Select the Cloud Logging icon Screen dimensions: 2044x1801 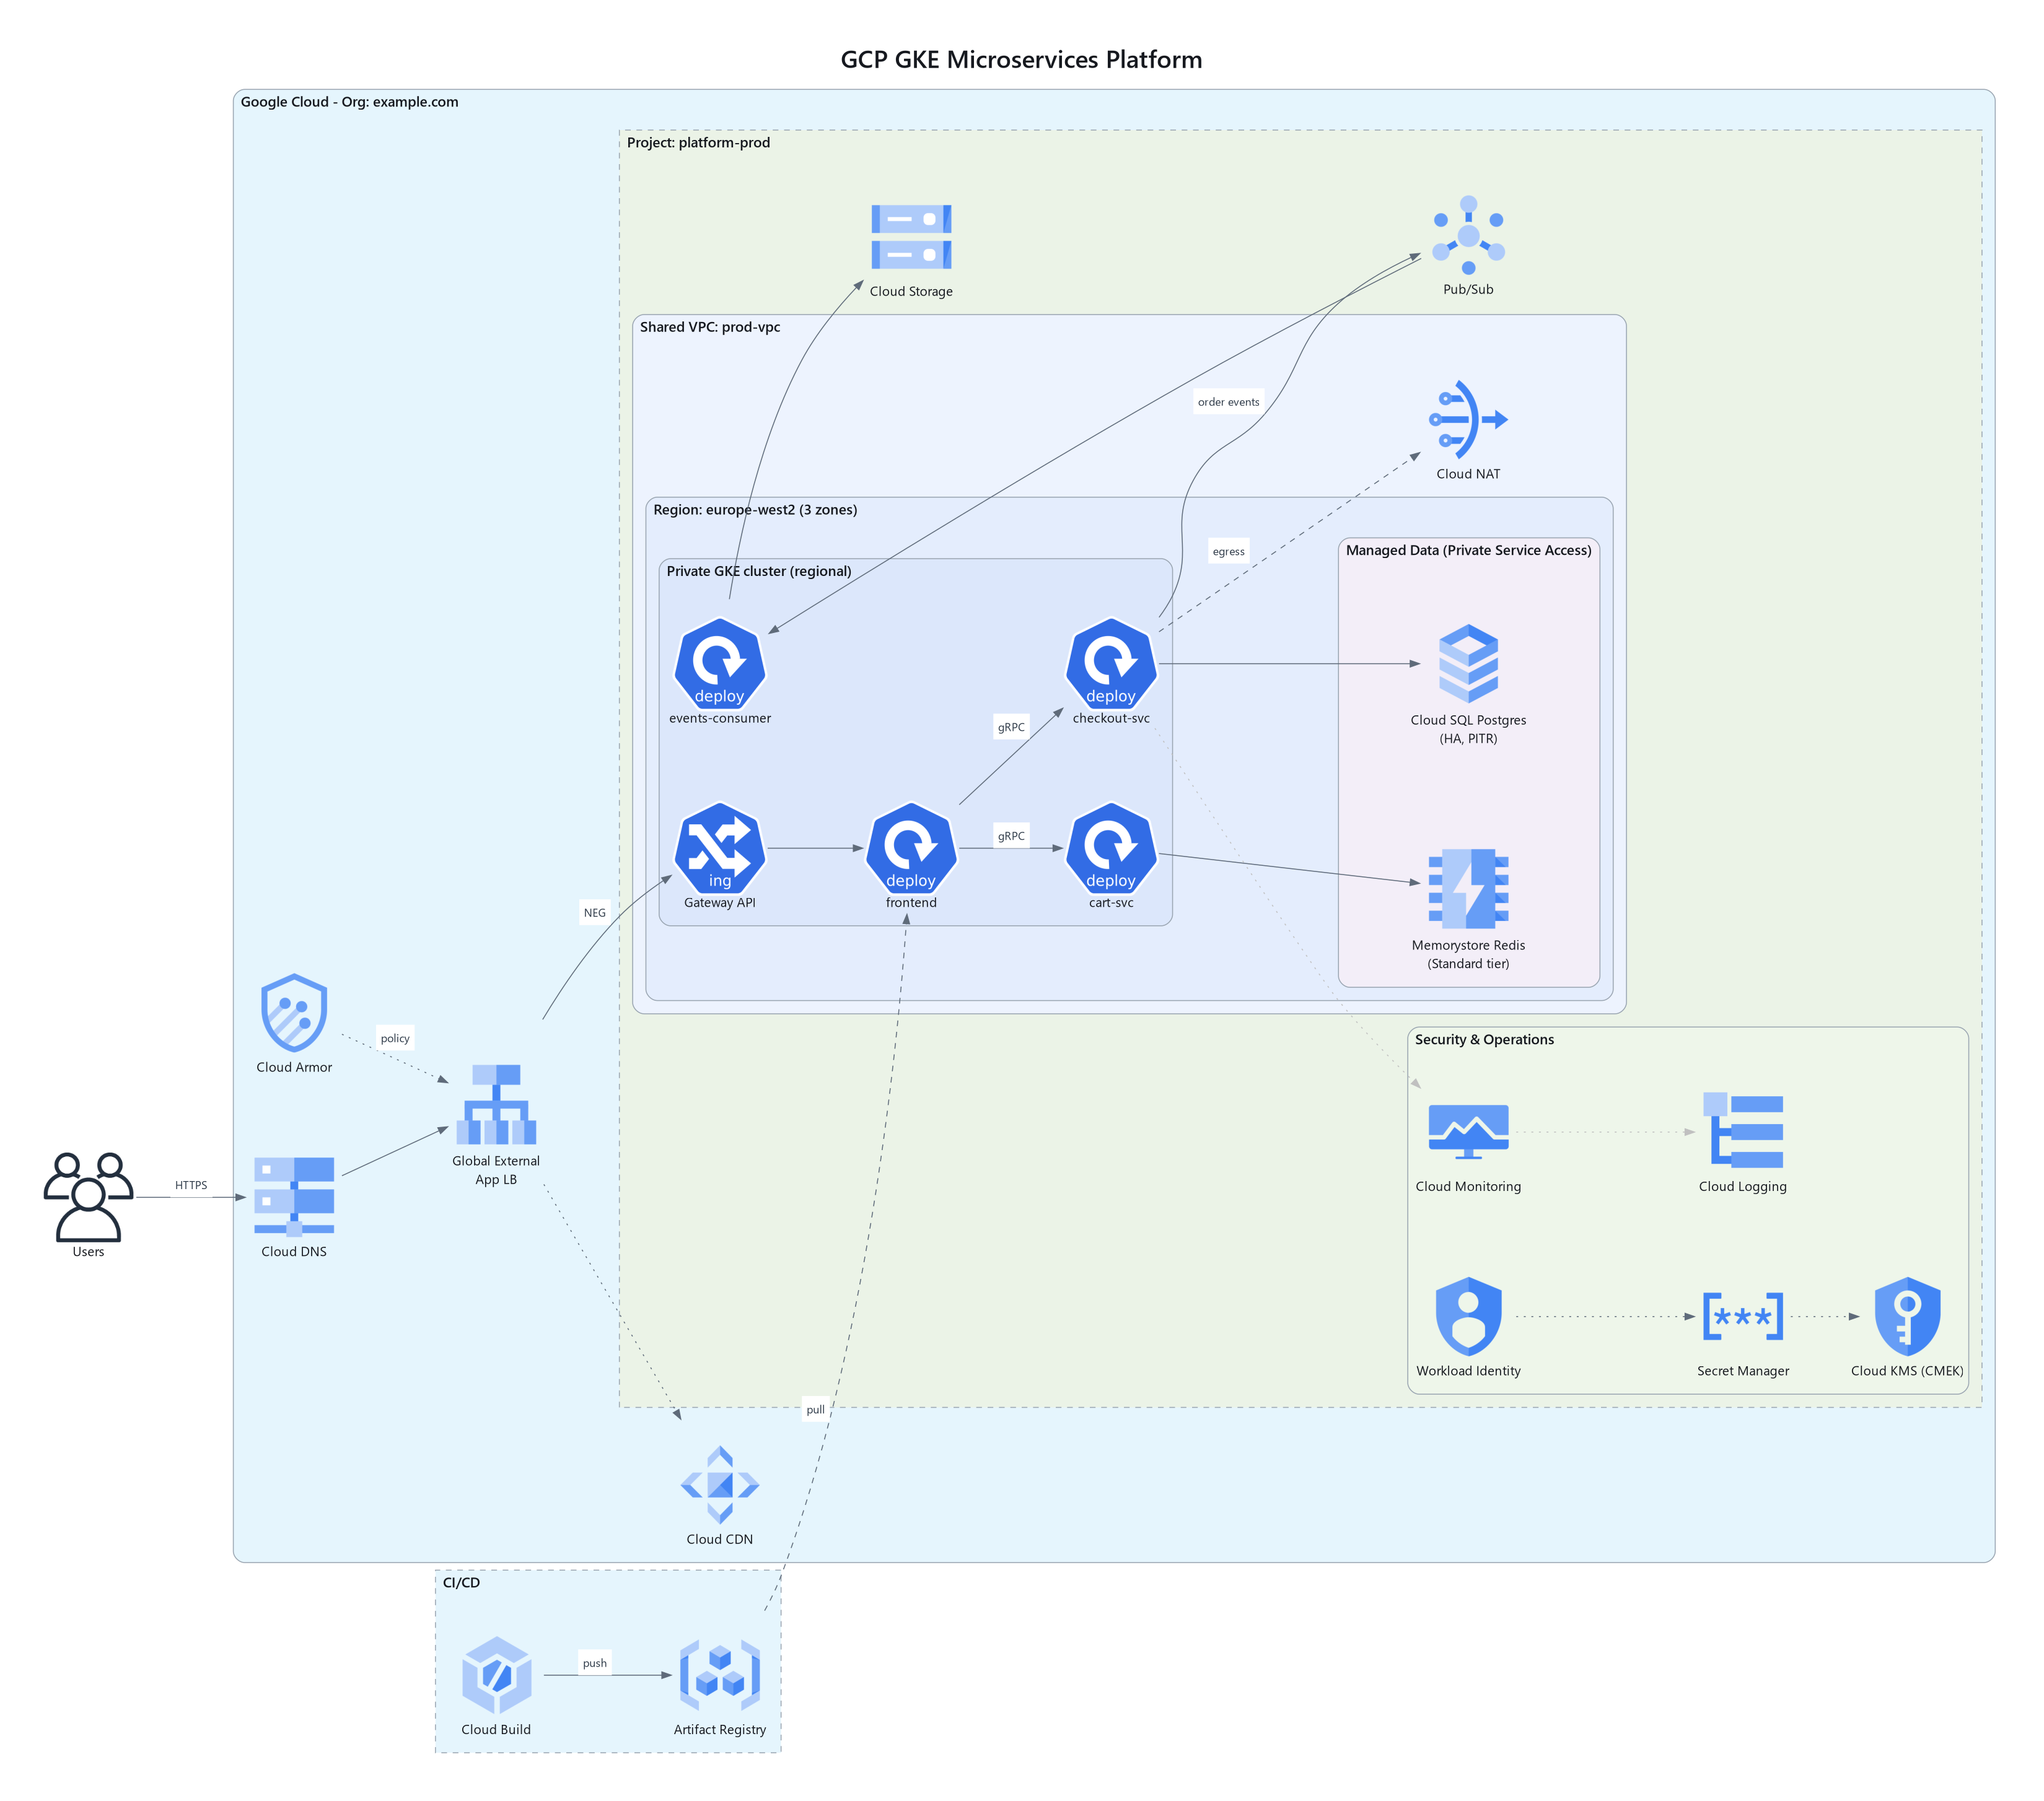tap(1743, 1132)
